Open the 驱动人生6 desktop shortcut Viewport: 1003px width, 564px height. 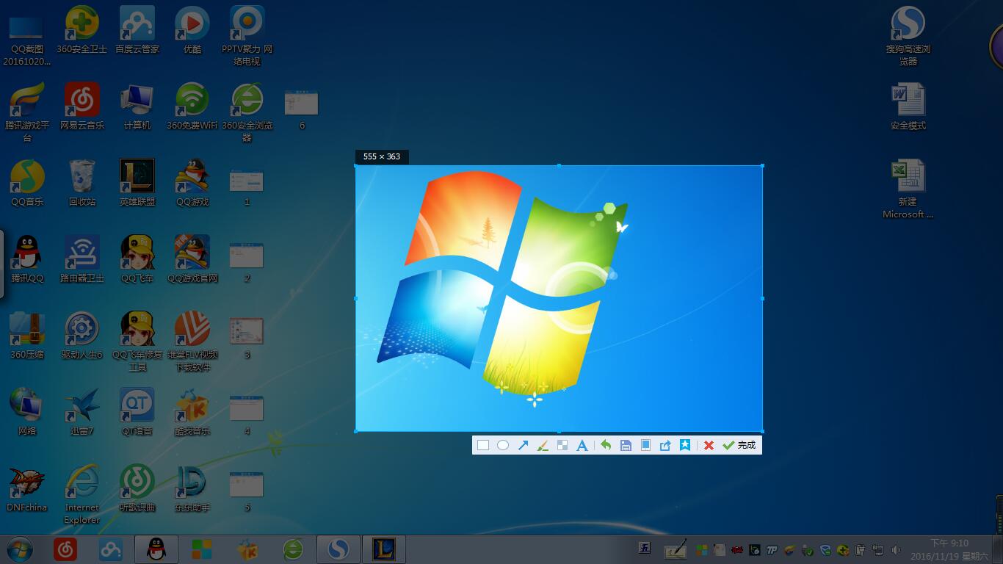point(82,336)
